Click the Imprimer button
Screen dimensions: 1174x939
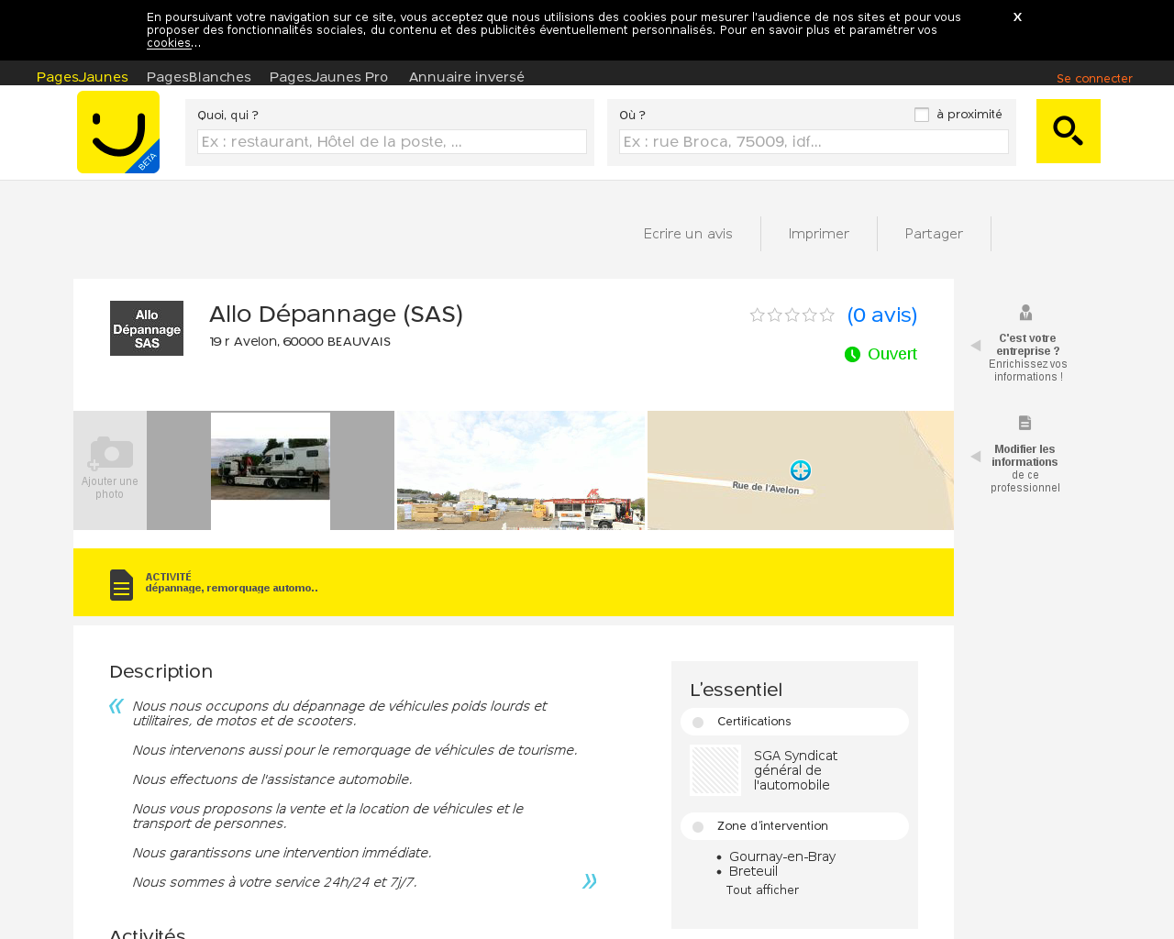[x=819, y=234]
